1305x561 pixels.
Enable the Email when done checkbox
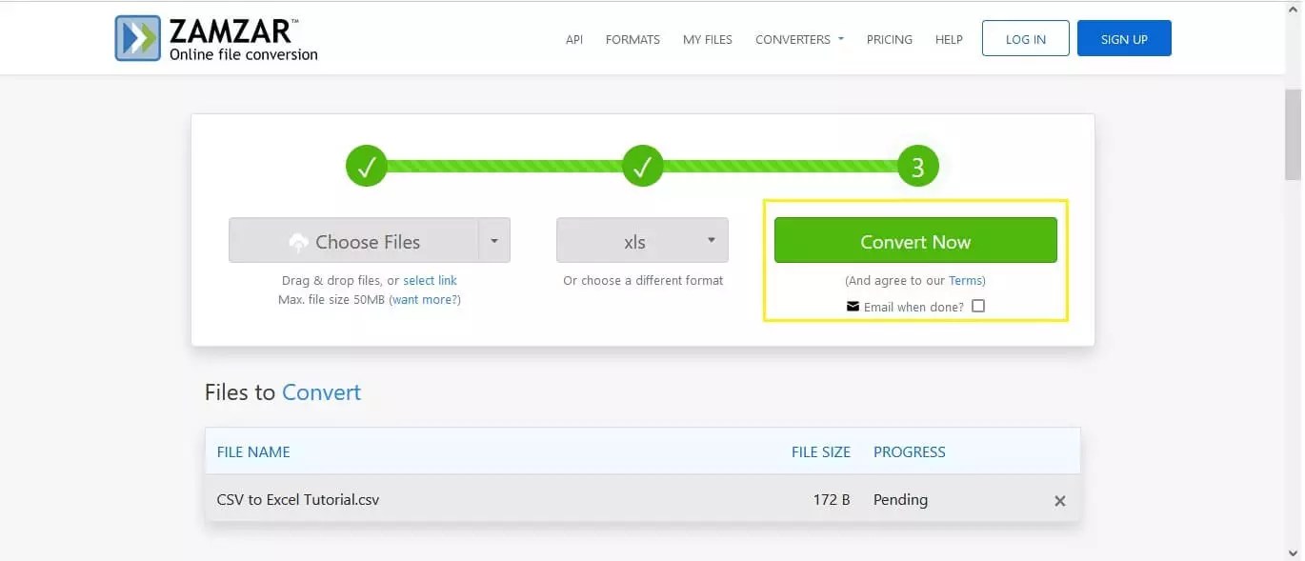978,306
